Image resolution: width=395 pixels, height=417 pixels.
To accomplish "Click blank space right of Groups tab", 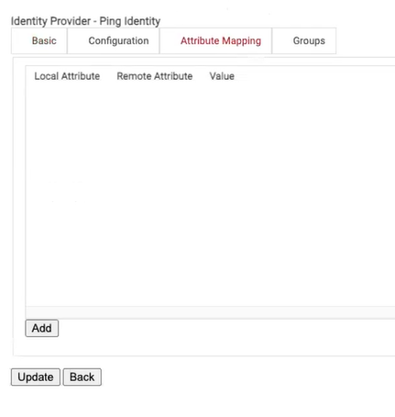I will pyautogui.click(x=366, y=40).
